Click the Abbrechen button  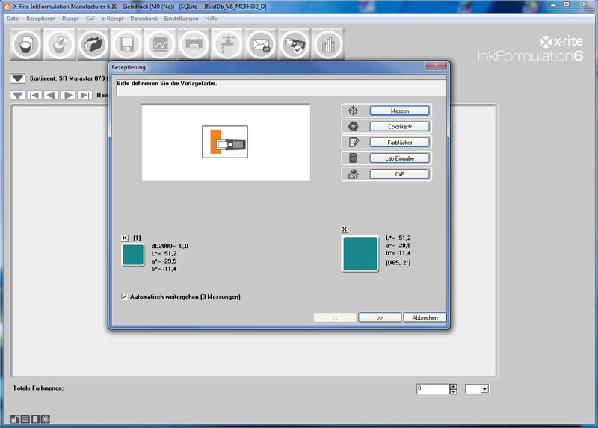tap(425, 317)
